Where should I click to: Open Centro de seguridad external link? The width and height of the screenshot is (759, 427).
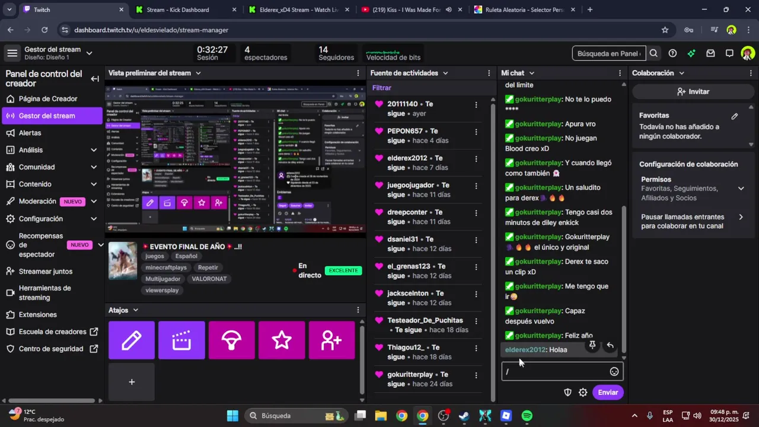tap(51, 349)
